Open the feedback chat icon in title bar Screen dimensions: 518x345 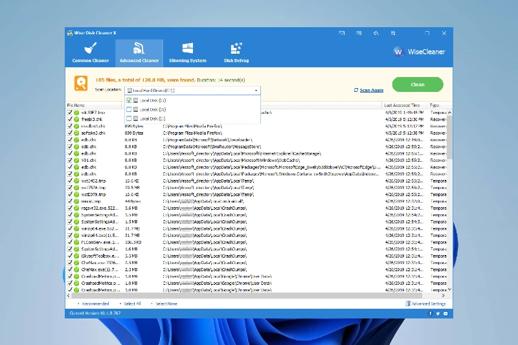[359, 33]
